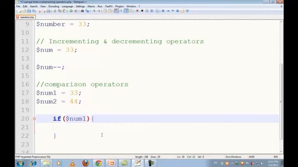Image resolution: width=298 pixels, height=167 pixels.
Task: Click 'ANSI' encoding in status bar
Action: pos(251,157)
